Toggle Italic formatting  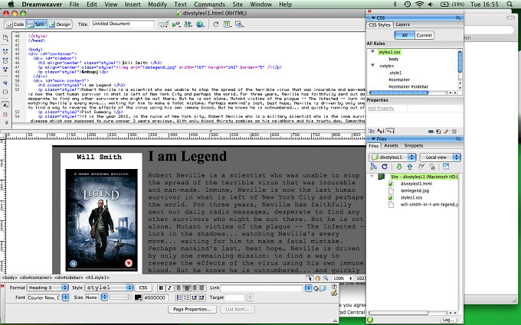coord(169,288)
